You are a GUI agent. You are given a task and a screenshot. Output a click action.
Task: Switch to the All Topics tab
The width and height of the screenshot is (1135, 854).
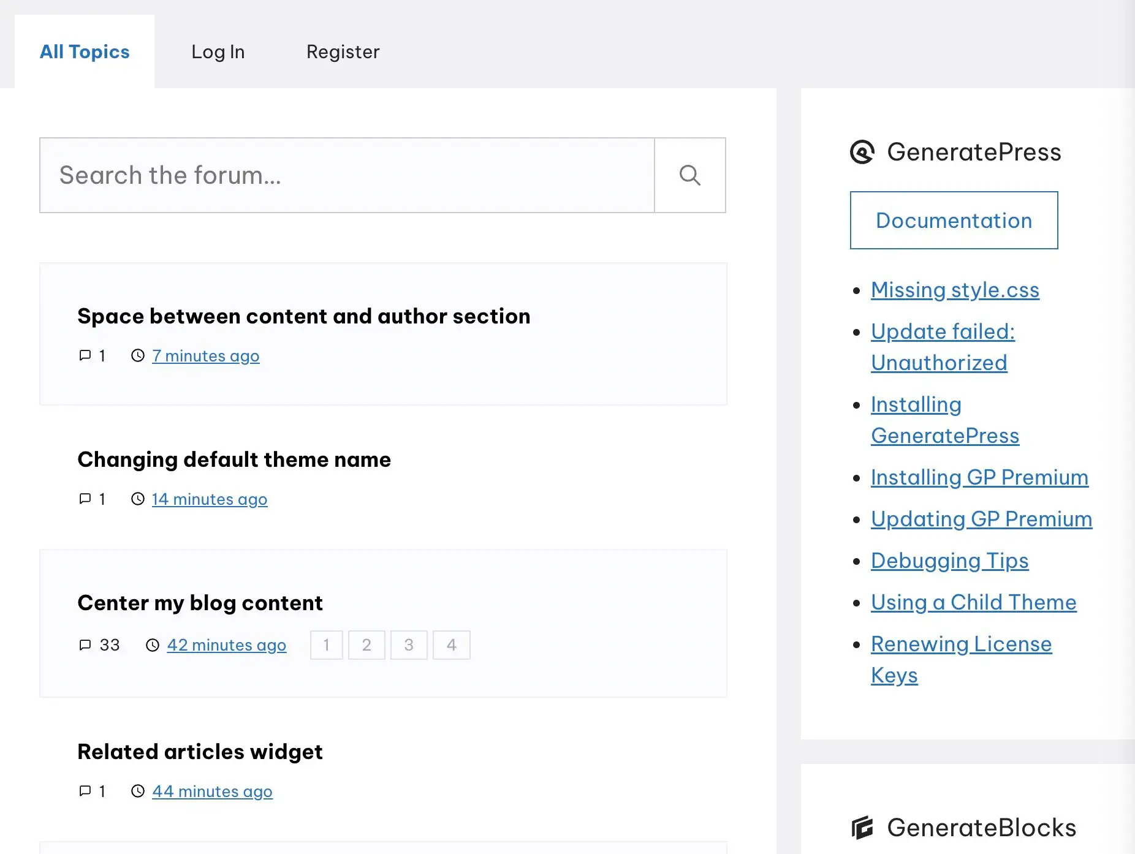click(x=85, y=52)
